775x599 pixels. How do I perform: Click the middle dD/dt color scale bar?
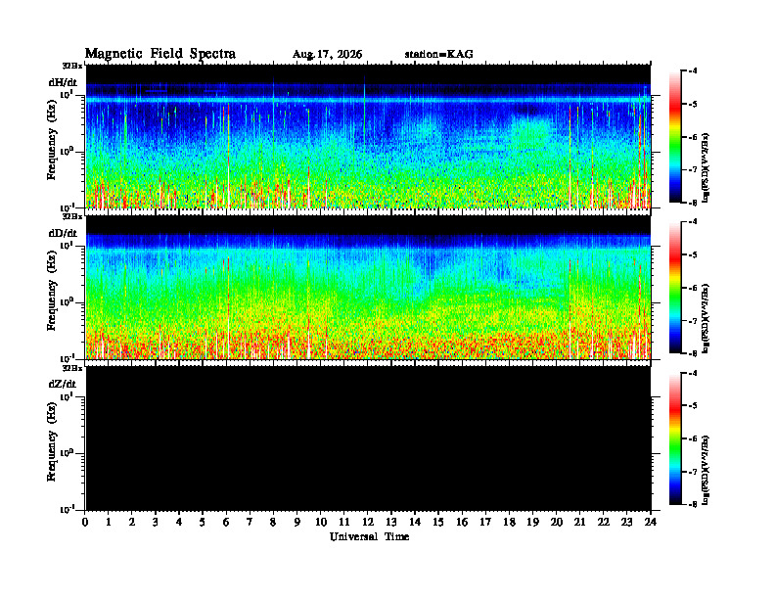pyautogui.click(x=675, y=288)
